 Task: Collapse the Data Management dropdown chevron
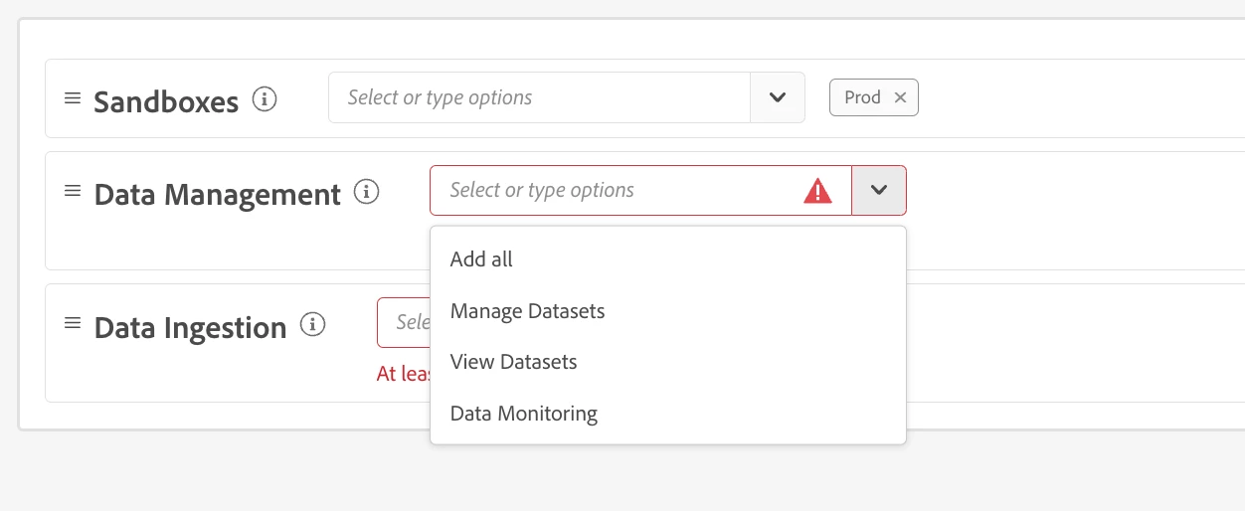tap(879, 190)
